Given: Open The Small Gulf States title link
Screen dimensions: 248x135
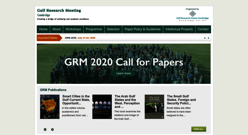Looking at the screenshot, I should [x=181, y=100].
